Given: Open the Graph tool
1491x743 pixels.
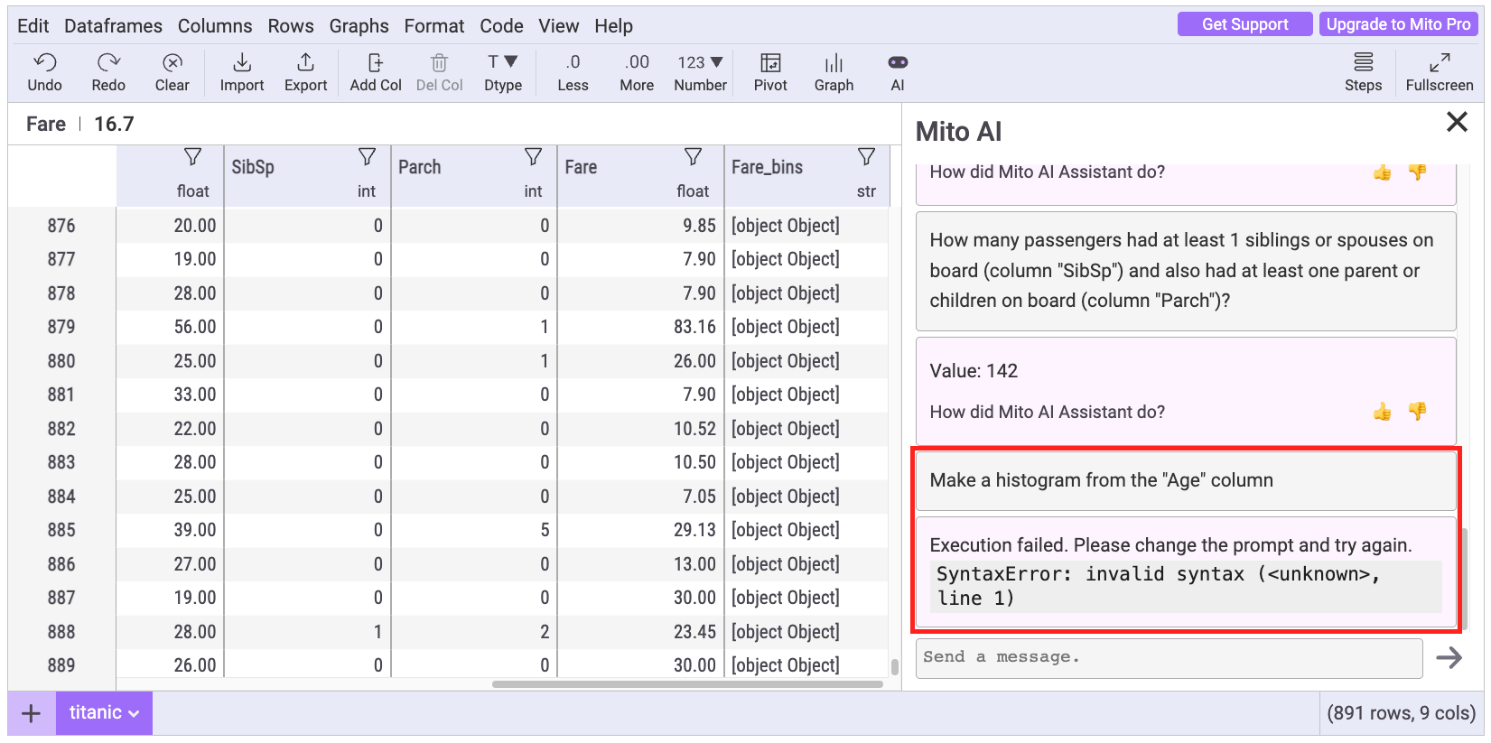Looking at the screenshot, I should [x=834, y=63].
